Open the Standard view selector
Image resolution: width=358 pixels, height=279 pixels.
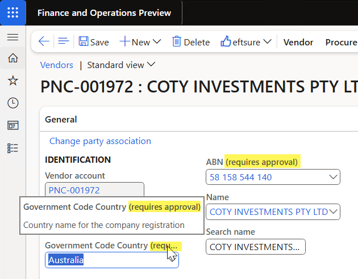(x=121, y=65)
